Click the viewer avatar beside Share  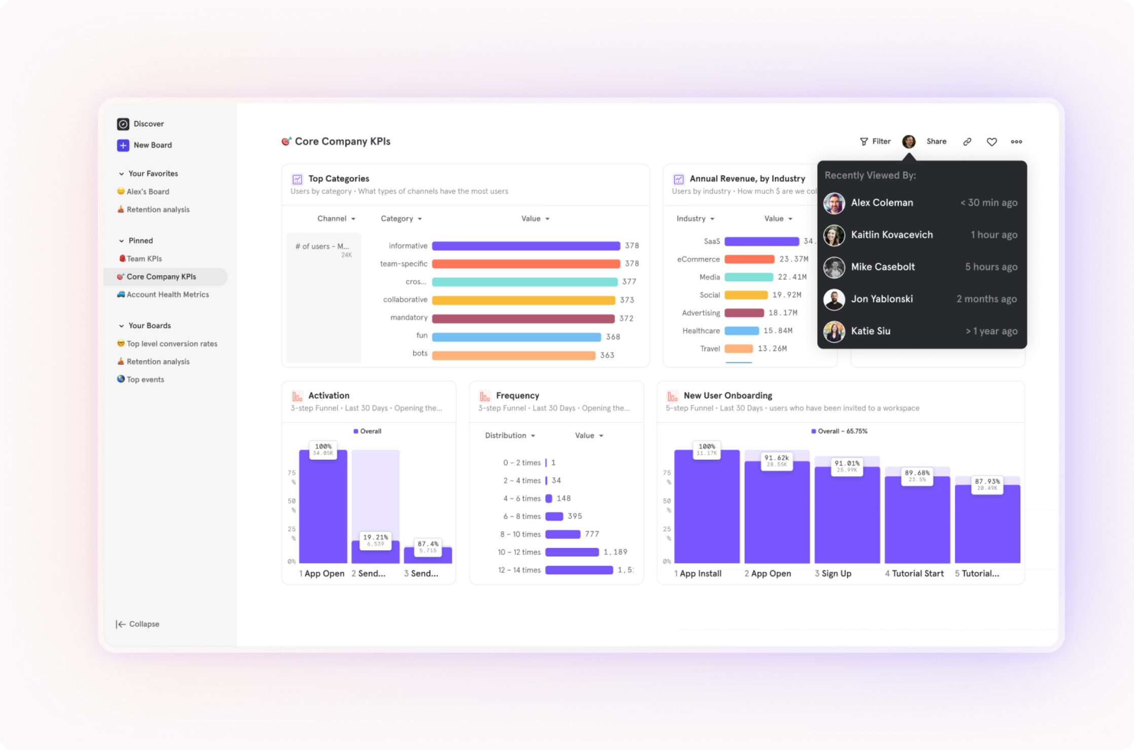click(x=908, y=142)
